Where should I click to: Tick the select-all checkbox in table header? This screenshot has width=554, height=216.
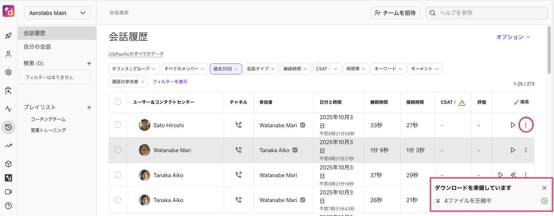tap(118, 102)
